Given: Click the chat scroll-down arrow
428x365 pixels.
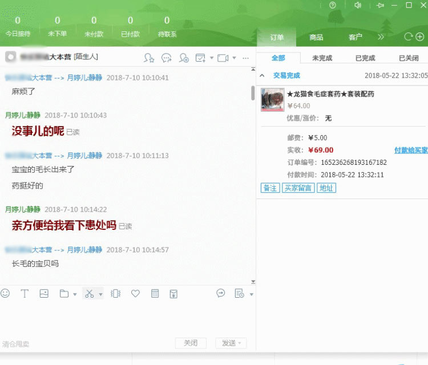Looking at the screenshot, I should click(253, 282).
